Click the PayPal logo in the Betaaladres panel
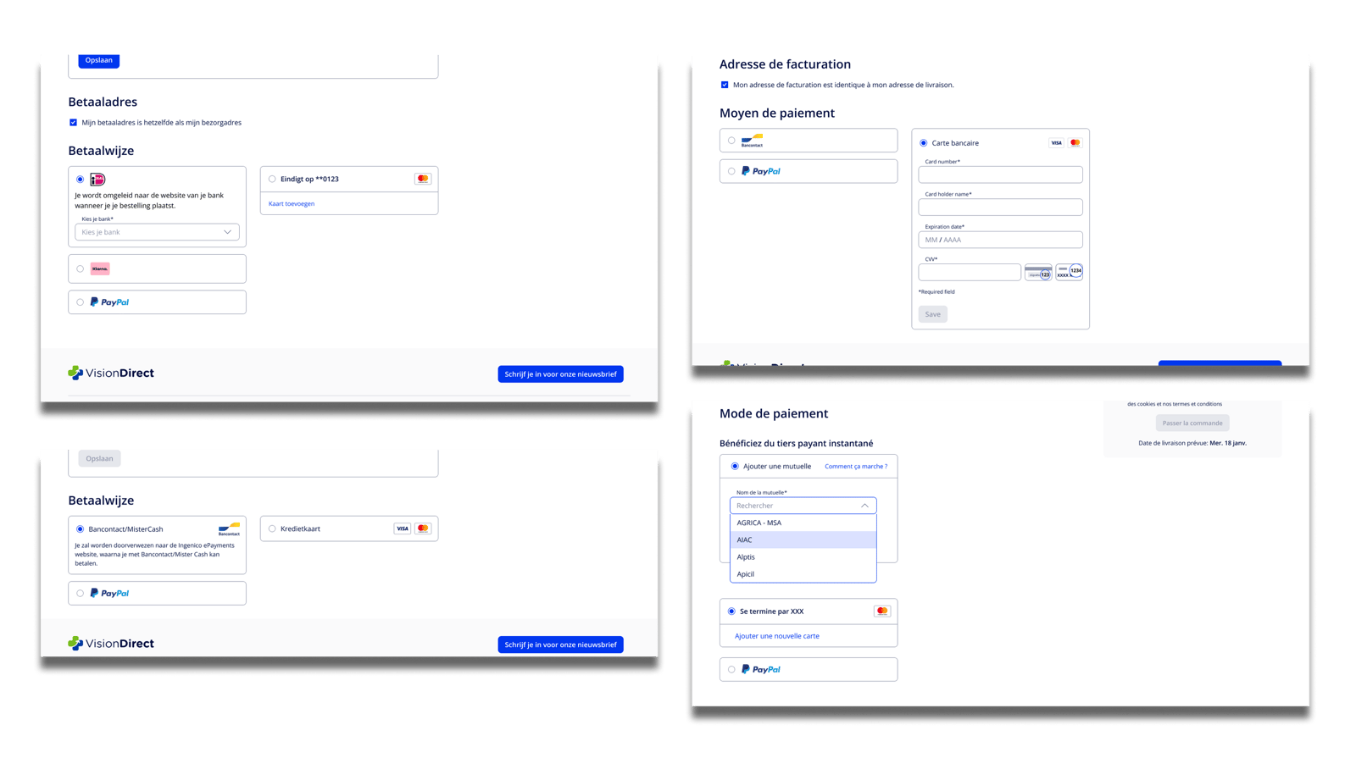This screenshot has width=1356, height=758. pyautogui.click(x=109, y=302)
